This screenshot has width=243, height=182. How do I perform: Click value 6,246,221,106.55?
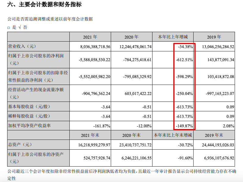tap(136, 158)
